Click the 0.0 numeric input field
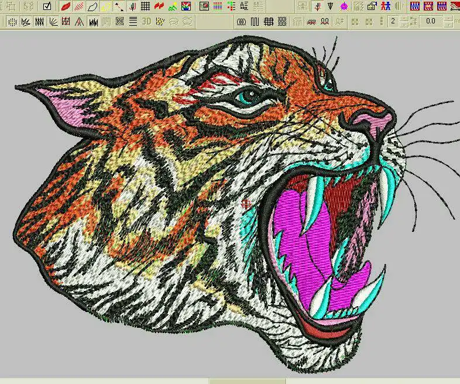This screenshot has width=460, height=384. click(x=431, y=22)
